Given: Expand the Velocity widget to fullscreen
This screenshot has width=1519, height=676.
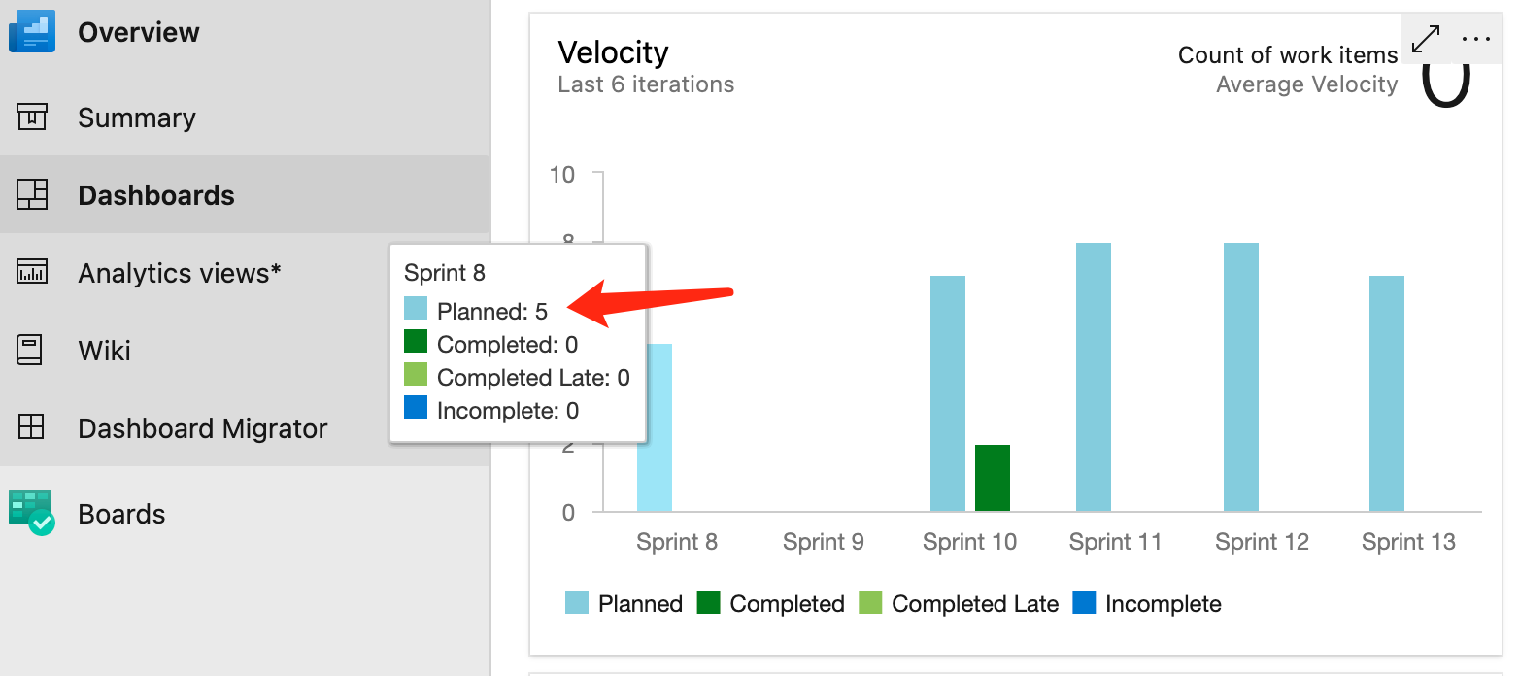Looking at the screenshot, I should [1426, 39].
